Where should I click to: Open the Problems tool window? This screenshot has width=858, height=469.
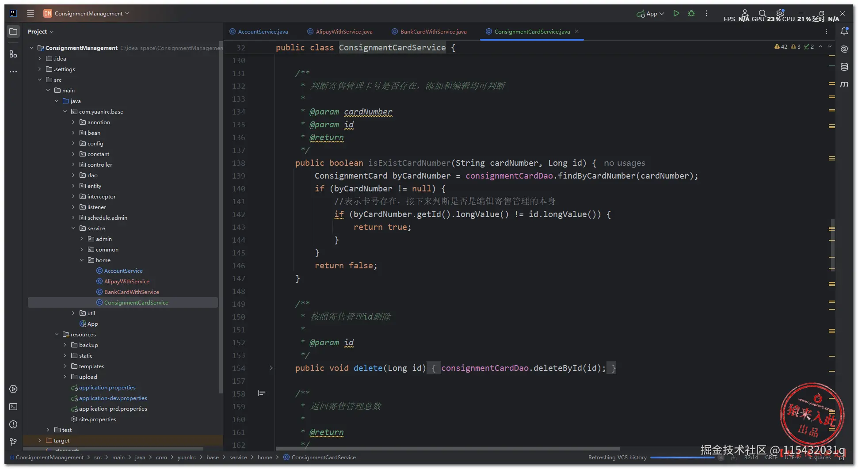[x=13, y=424]
